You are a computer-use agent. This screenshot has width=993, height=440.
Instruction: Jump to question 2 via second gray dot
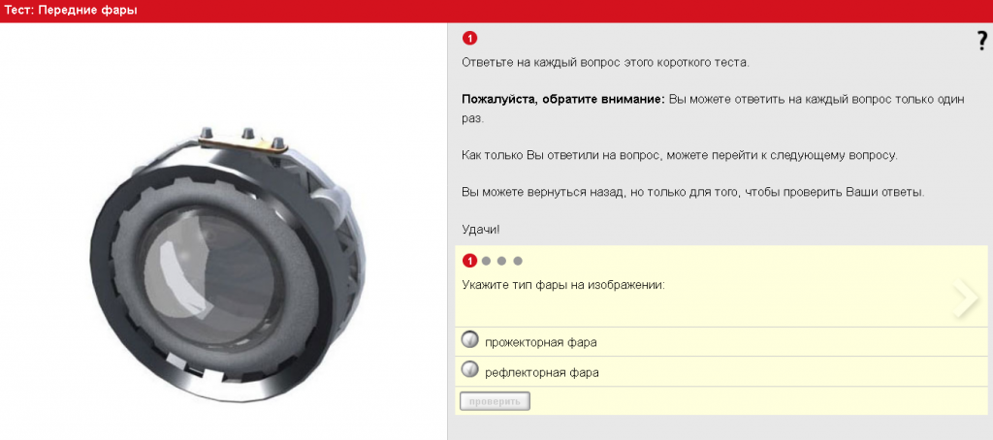(x=487, y=260)
